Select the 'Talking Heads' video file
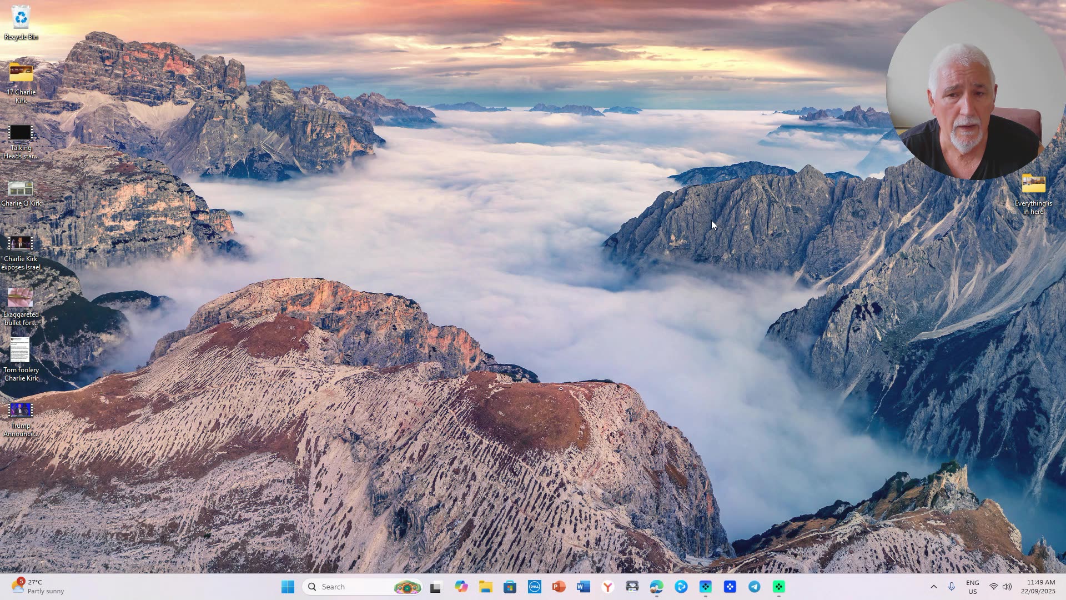The image size is (1066, 600). [x=21, y=133]
